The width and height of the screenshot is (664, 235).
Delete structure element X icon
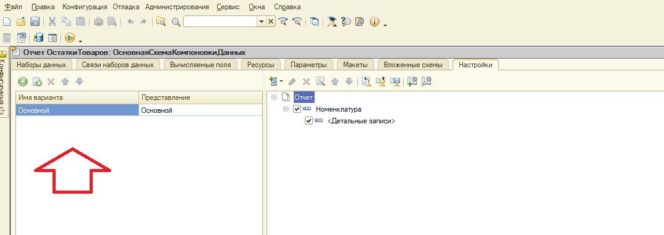click(x=306, y=81)
